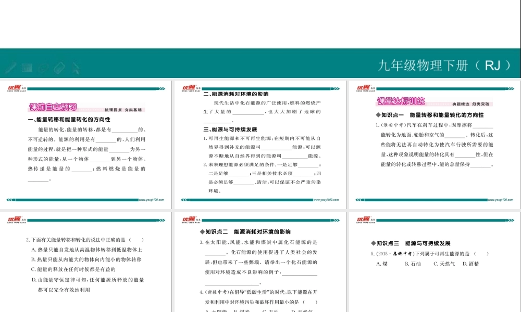
Task: Click the faded eraser icon in banner
Action: point(59,67)
